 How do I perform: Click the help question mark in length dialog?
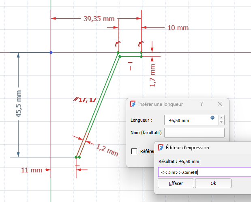pos(202,104)
